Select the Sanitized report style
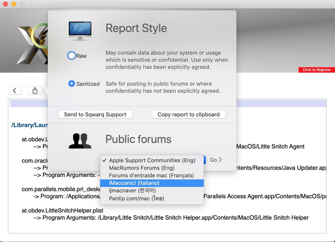Screen dimensions: 335x242 click(x=71, y=84)
